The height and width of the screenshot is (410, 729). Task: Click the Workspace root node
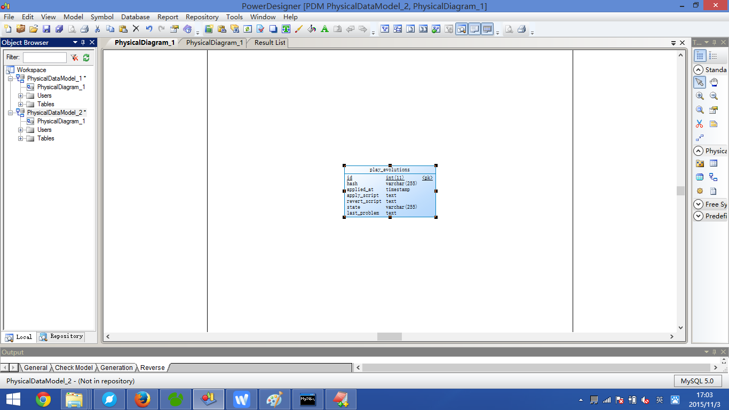coord(31,70)
